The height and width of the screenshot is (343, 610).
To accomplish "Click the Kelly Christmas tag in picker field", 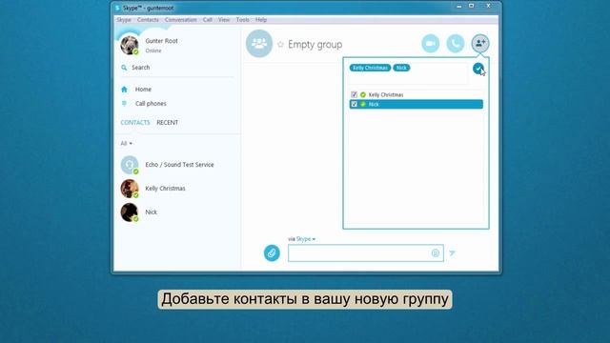I will [370, 68].
